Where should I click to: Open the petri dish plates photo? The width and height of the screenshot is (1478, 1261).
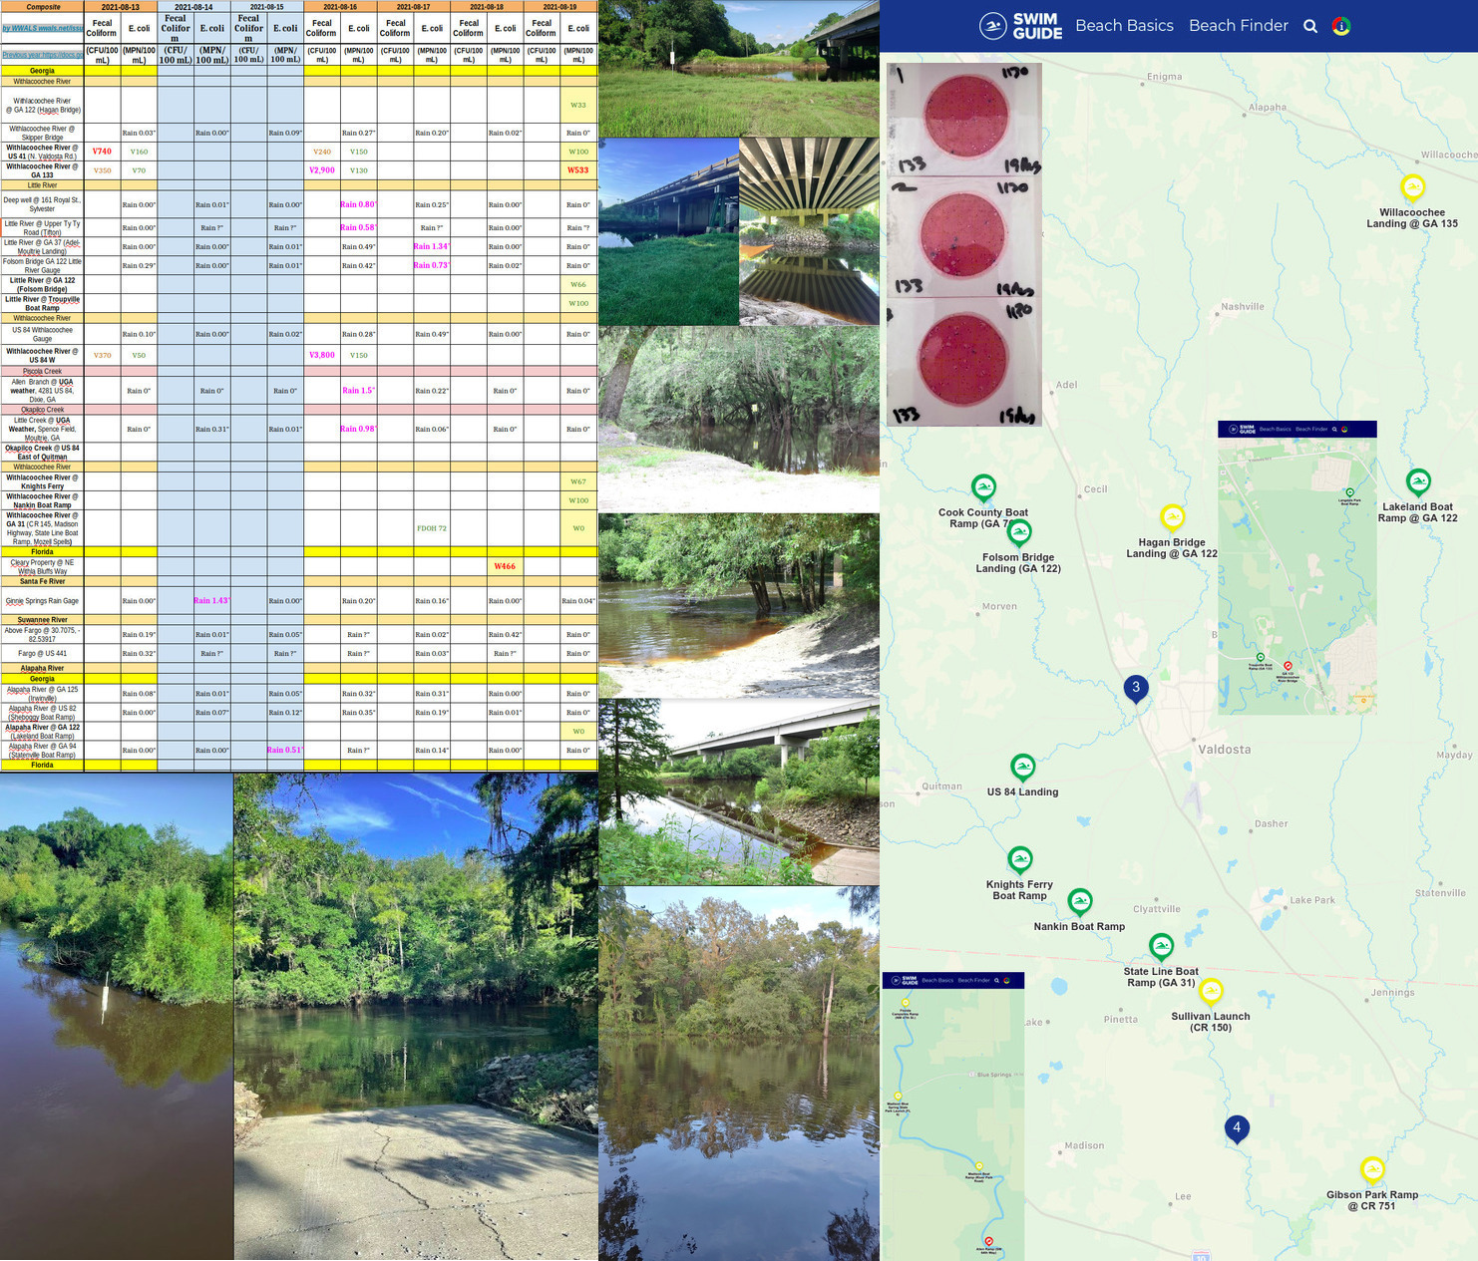964,244
